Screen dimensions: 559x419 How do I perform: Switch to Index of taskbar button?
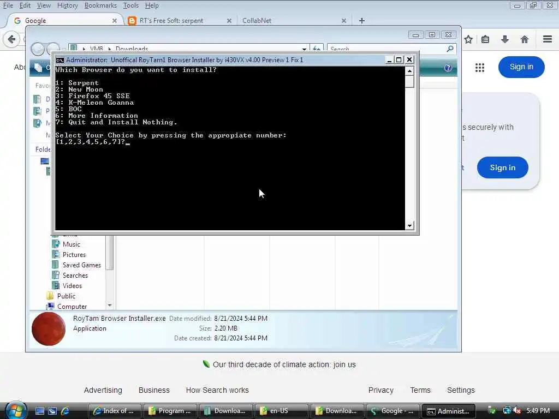(114, 411)
